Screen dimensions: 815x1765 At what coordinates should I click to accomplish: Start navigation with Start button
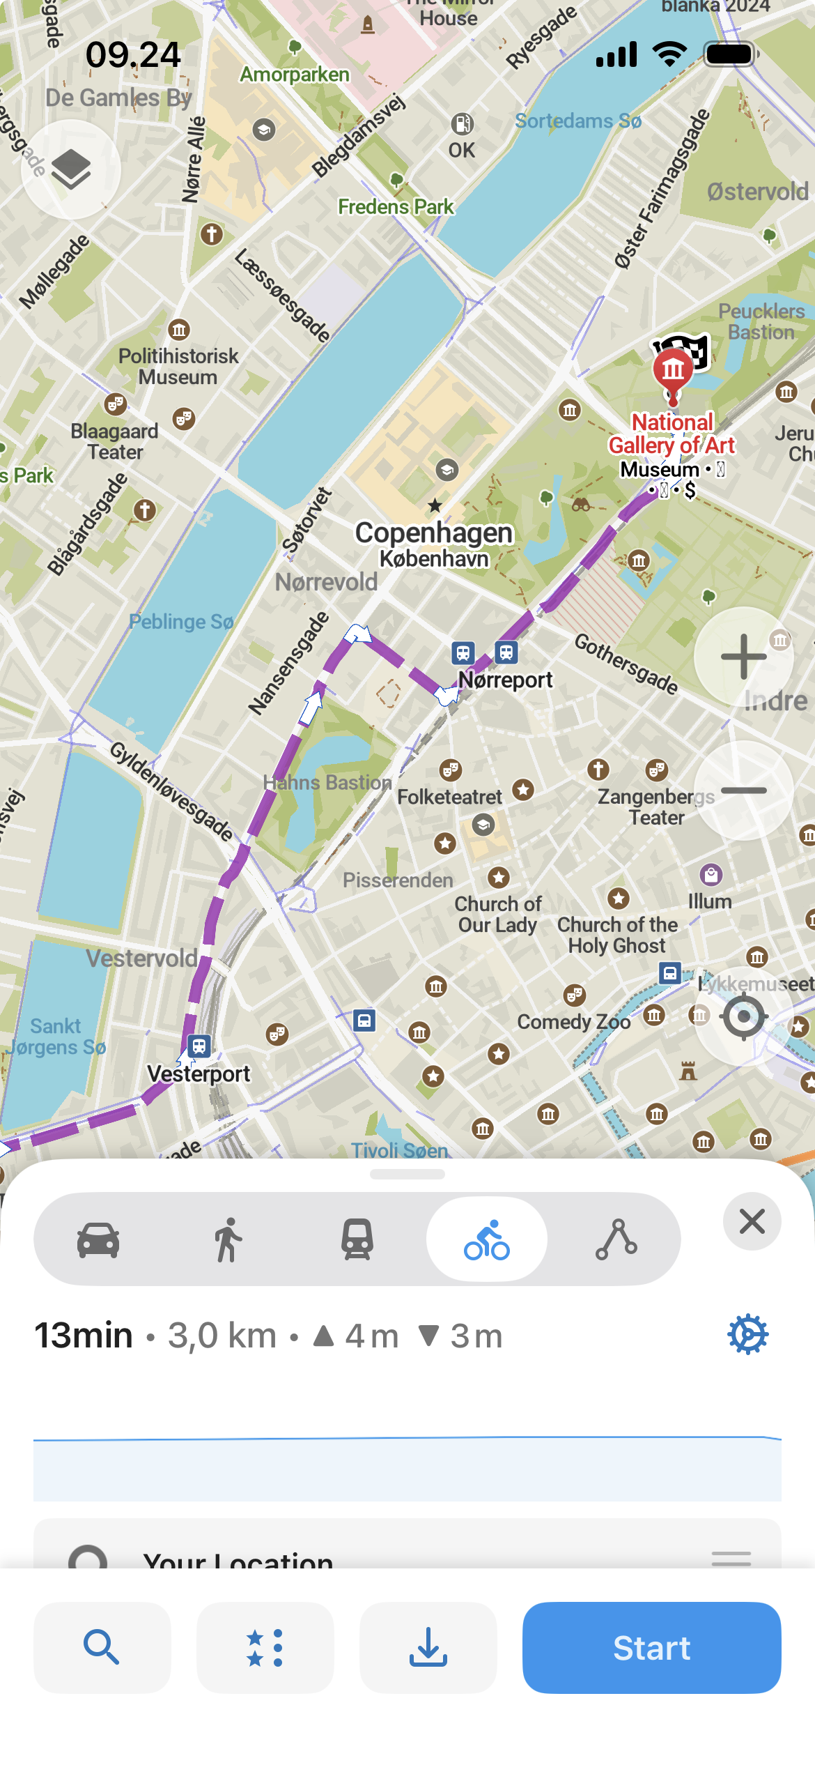[651, 1647]
